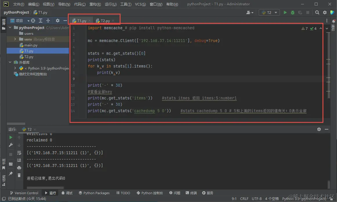Open Python Packages tool window

[94, 193]
